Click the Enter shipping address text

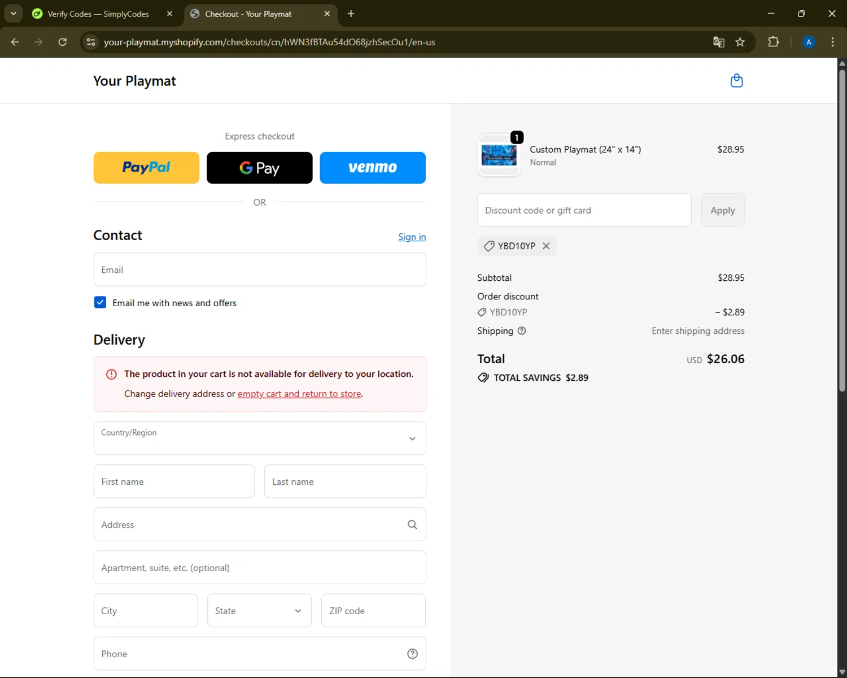(698, 331)
